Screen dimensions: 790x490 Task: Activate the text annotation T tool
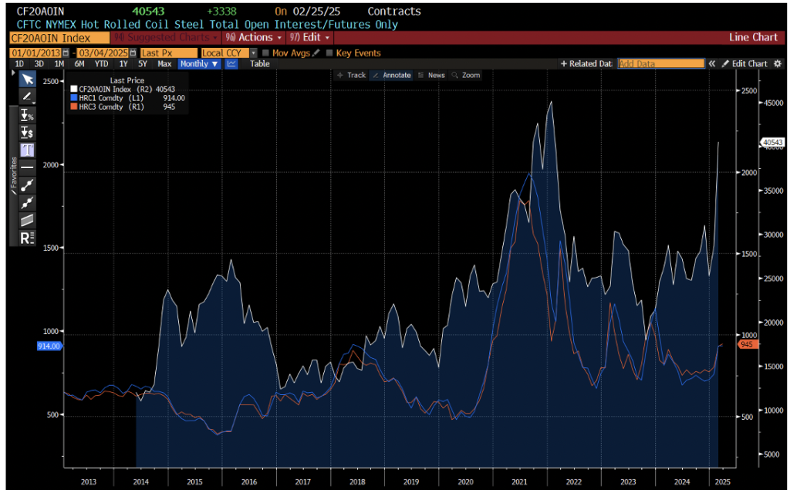point(27,150)
